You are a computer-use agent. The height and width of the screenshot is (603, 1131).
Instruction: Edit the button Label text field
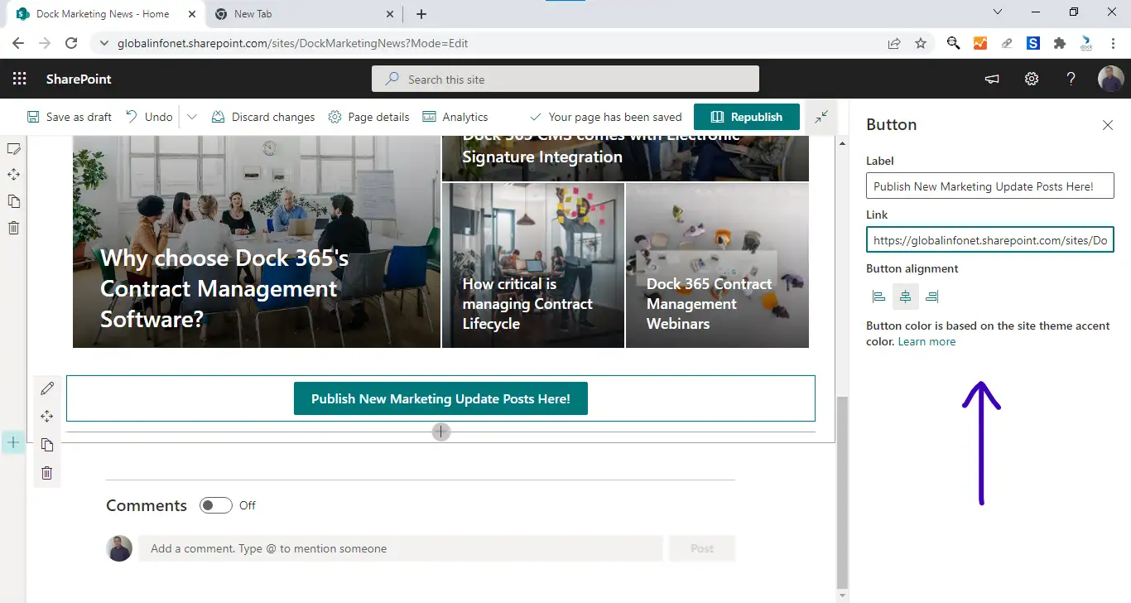coord(990,186)
